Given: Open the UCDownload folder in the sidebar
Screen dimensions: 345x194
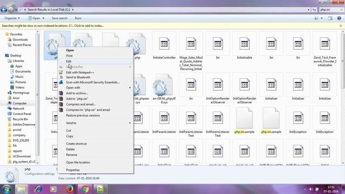Looking at the screenshot, I should [x=19, y=156].
